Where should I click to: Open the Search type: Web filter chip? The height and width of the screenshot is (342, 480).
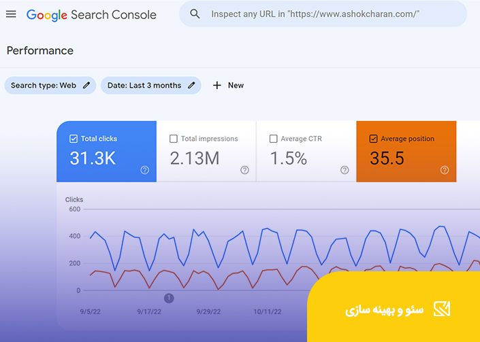50,85
